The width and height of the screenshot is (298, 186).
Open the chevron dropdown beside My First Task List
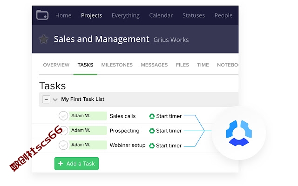(x=55, y=100)
